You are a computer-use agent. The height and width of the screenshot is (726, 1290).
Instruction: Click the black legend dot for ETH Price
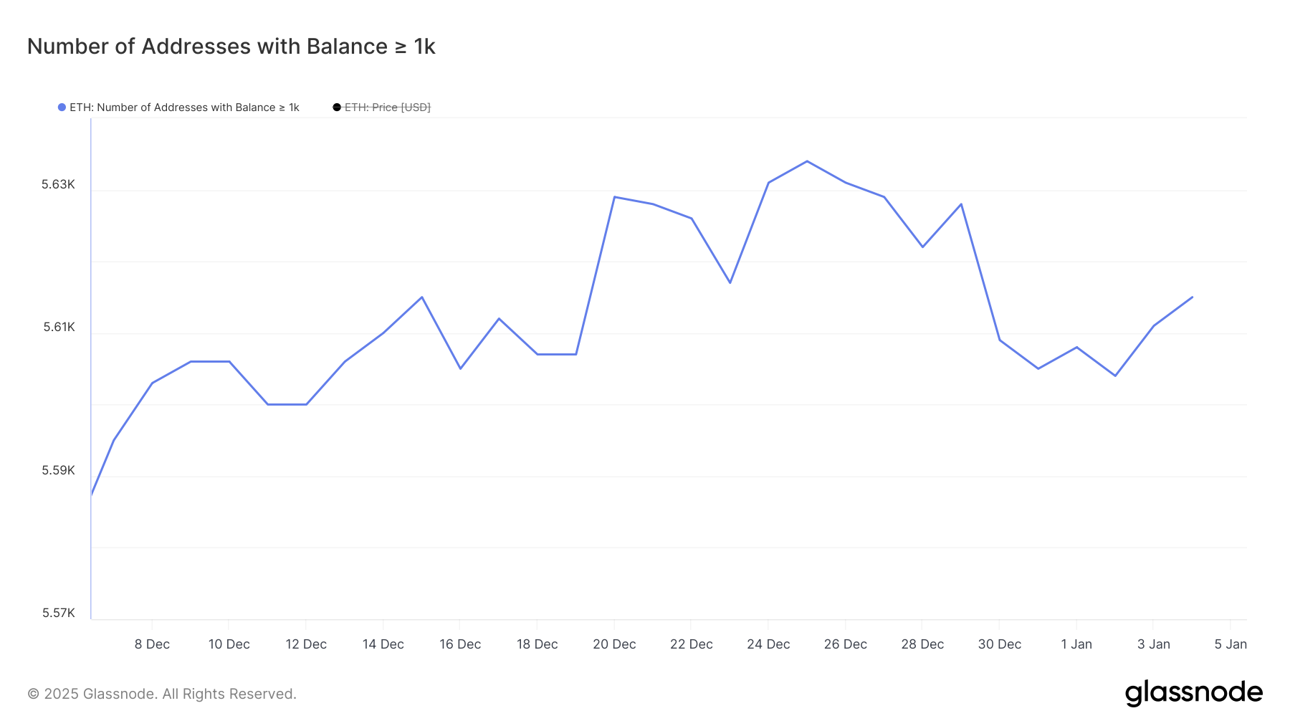pyautogui.click(x=337, y=108)
